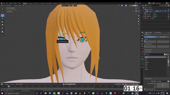The image size is (170, 95).
Task: Open the Render properties tab icon
Action: [142, 39]
